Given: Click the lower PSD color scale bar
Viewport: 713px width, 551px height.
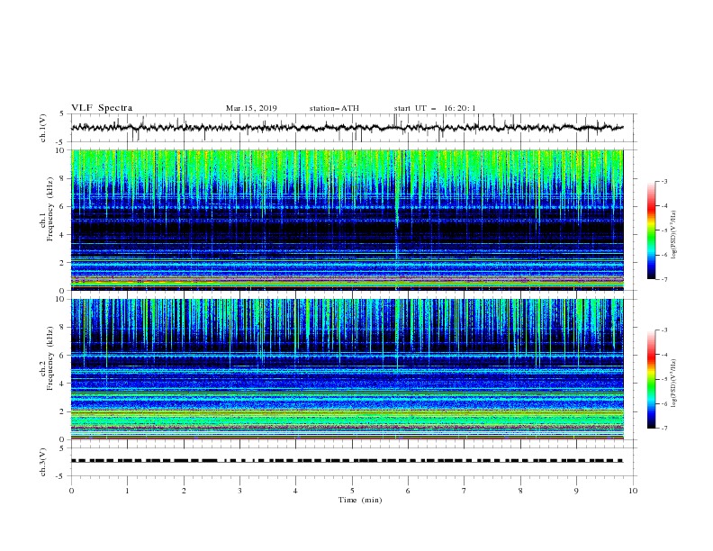Looking at the screenshot, I should pyautogui.click(x=651, y=379).
